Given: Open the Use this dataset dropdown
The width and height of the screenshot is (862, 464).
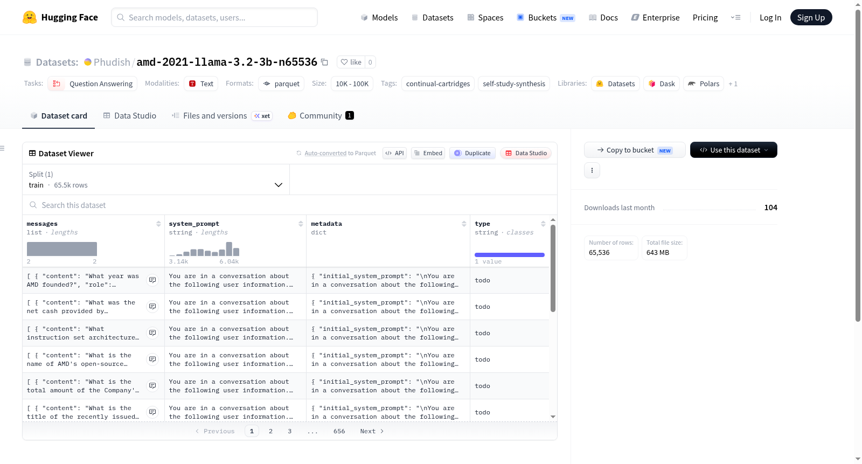Looking at the screenshot, I should [734, 150].
